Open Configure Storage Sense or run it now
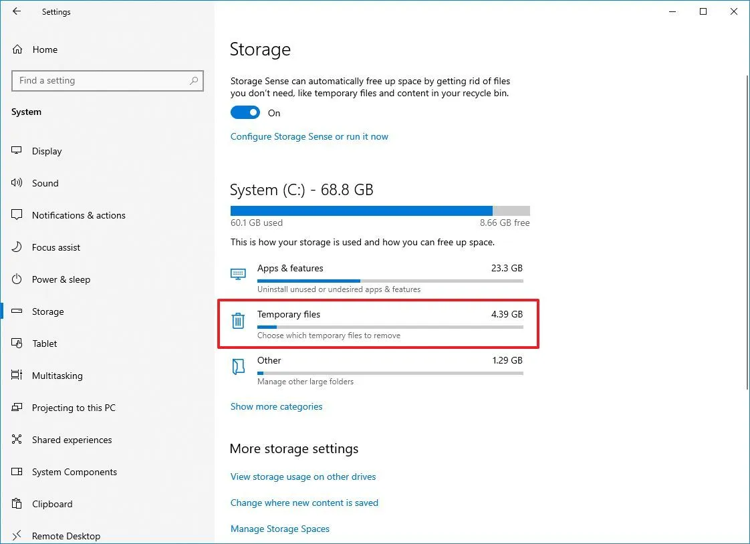750x544 pixels. pos(309,136)
